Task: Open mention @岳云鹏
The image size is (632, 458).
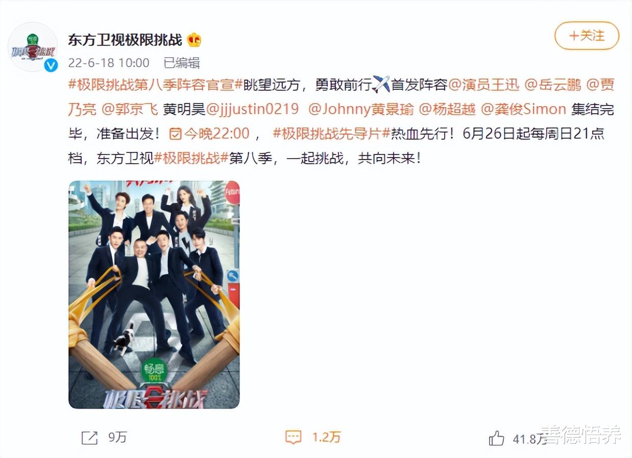Action: 553,85
